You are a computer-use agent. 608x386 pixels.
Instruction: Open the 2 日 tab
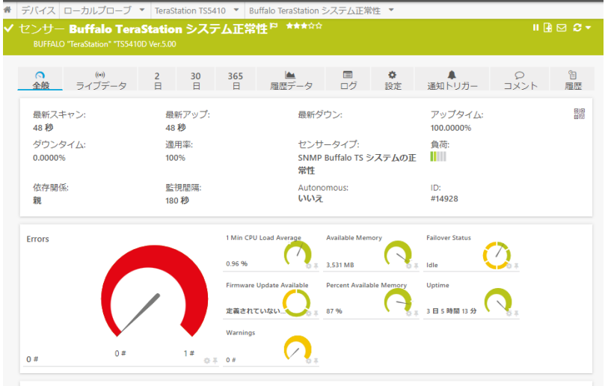click(157, 79)
